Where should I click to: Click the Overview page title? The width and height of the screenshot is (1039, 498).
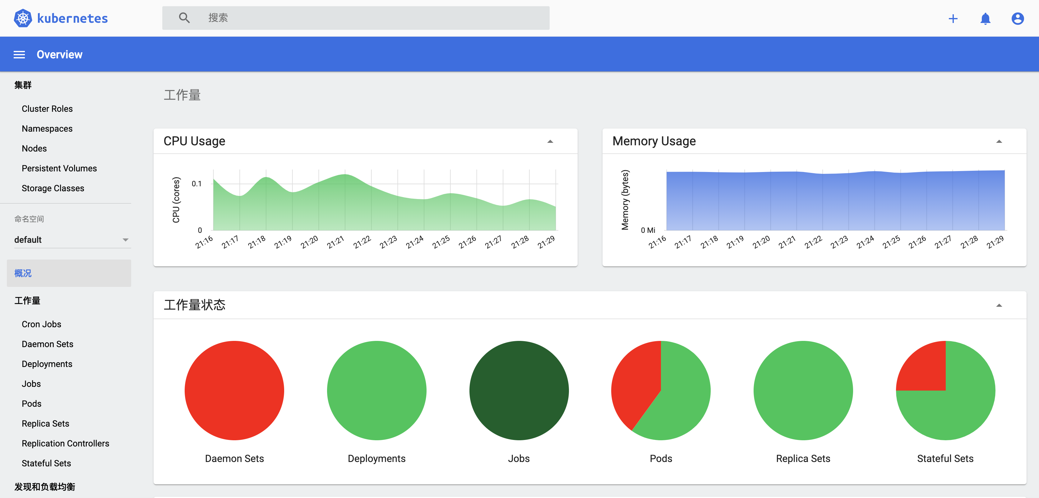click(x=60, y=54)
